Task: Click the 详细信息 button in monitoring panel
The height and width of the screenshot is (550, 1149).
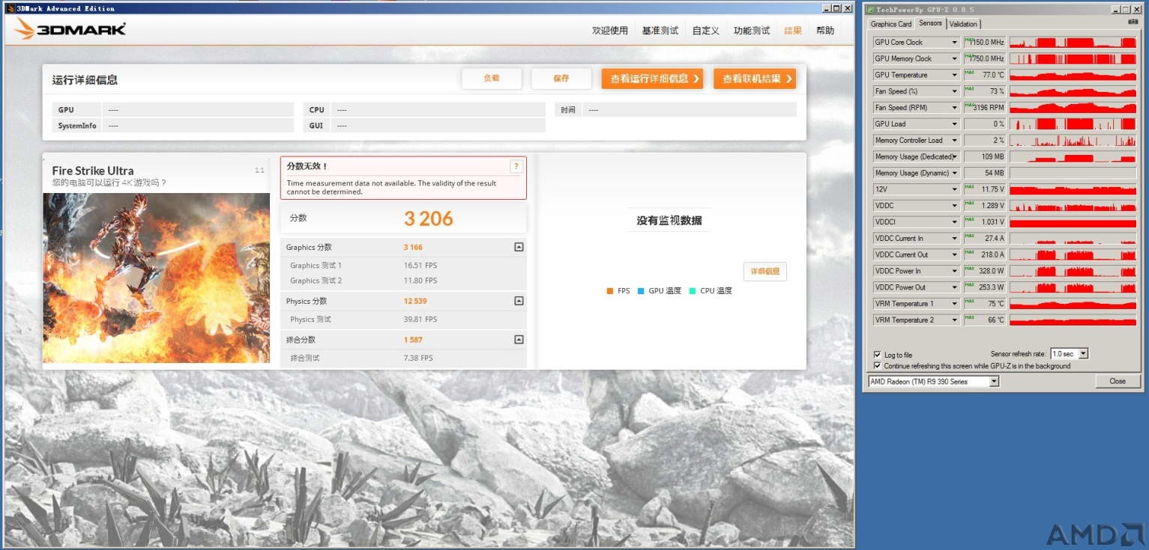Action: [765, 272]
